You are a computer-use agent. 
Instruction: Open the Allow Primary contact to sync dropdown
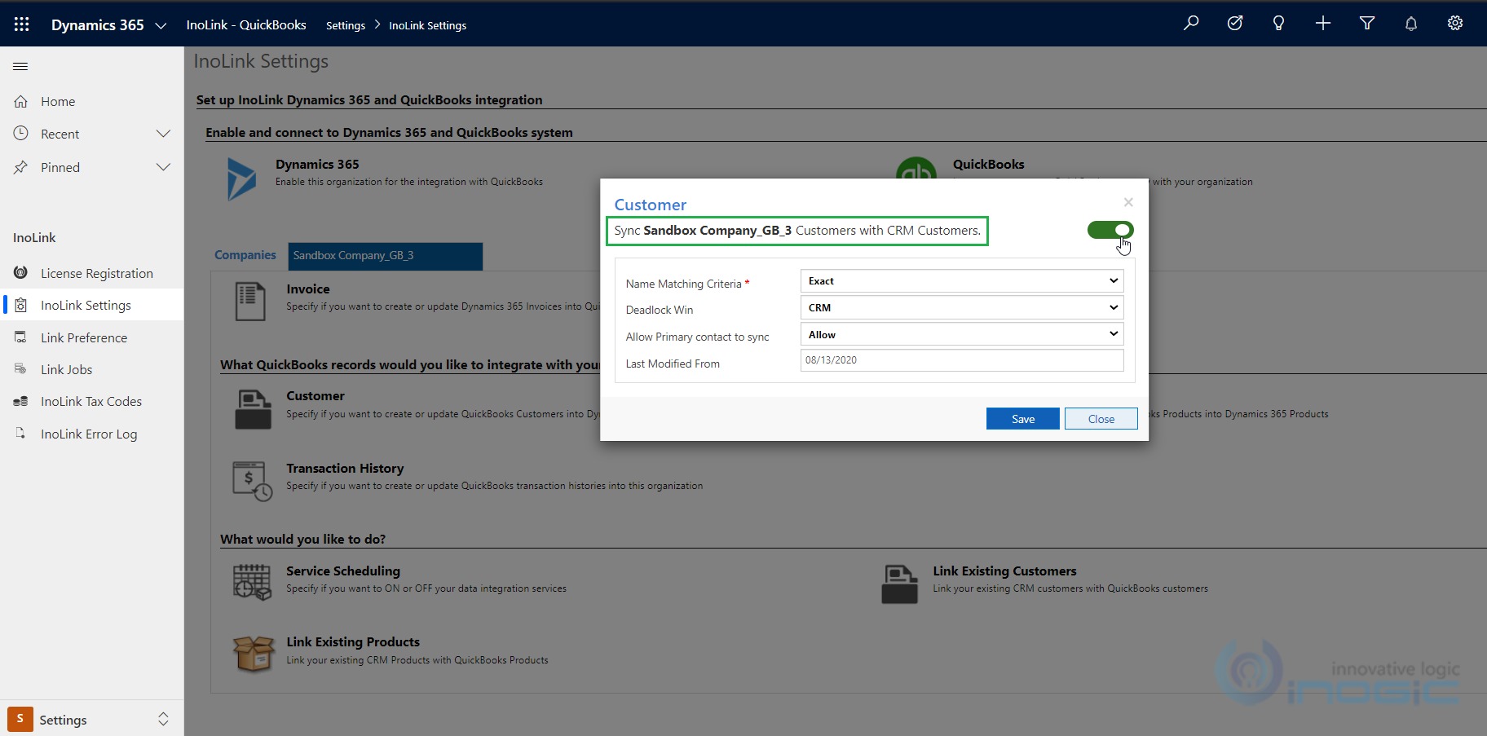962,335
